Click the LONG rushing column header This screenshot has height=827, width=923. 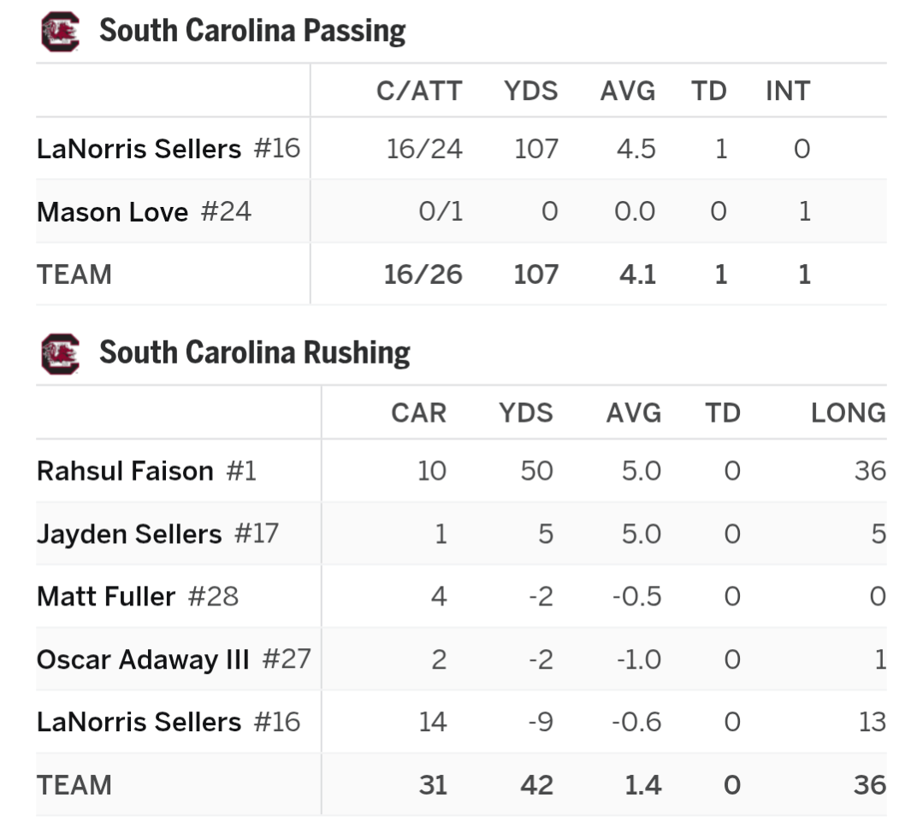coord(849,413)
